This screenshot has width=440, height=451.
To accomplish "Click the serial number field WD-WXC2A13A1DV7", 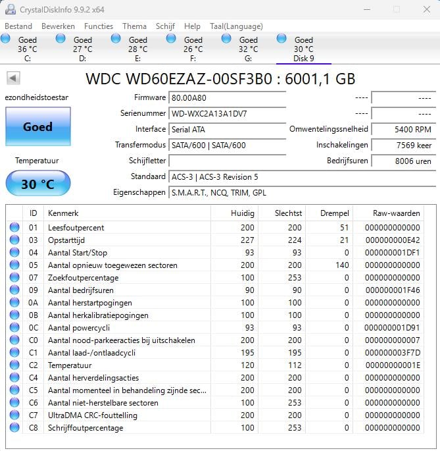I will (227, 114).
